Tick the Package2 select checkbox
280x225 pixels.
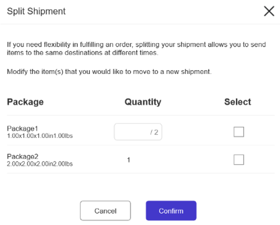239,159
